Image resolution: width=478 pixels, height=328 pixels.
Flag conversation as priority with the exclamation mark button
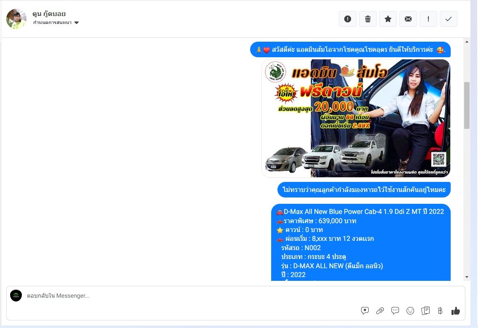pos(428,19)
